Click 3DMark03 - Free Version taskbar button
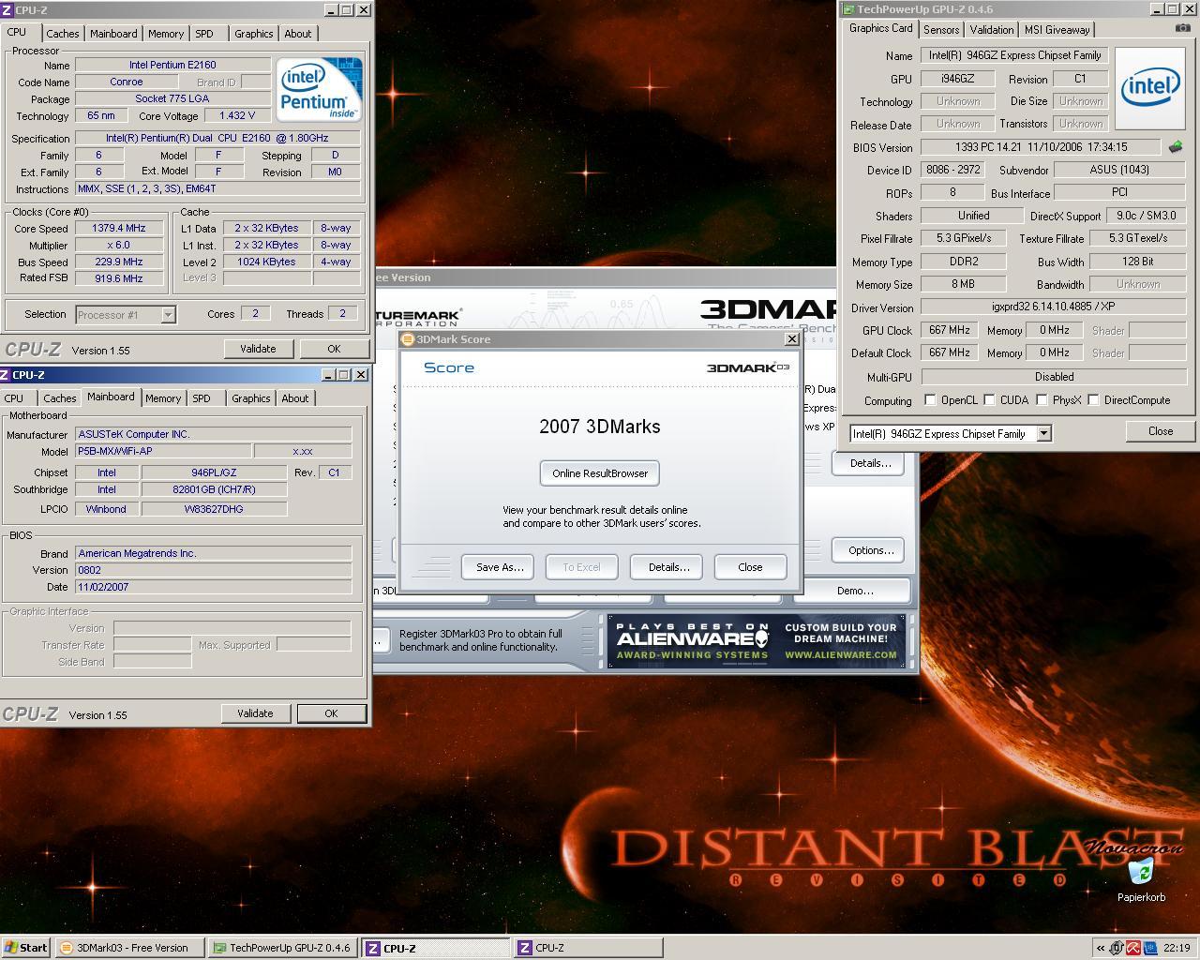The width and height of the screenshot is (1200, 960). pyautogui.click(x=129, y=948)
